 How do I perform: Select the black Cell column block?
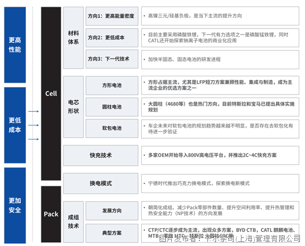[51, 94]
